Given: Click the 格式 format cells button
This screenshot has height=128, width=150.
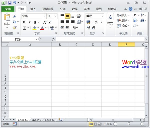Looking at the screenshot, I should [123, 26].
